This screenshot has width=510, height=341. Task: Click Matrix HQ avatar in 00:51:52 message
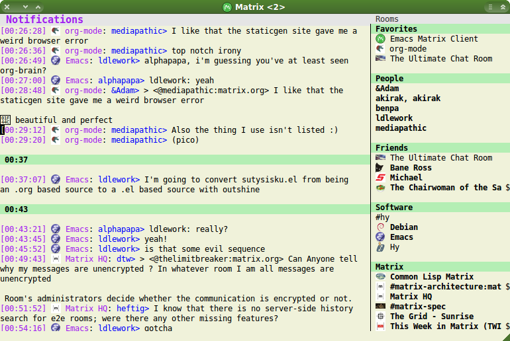56,309
